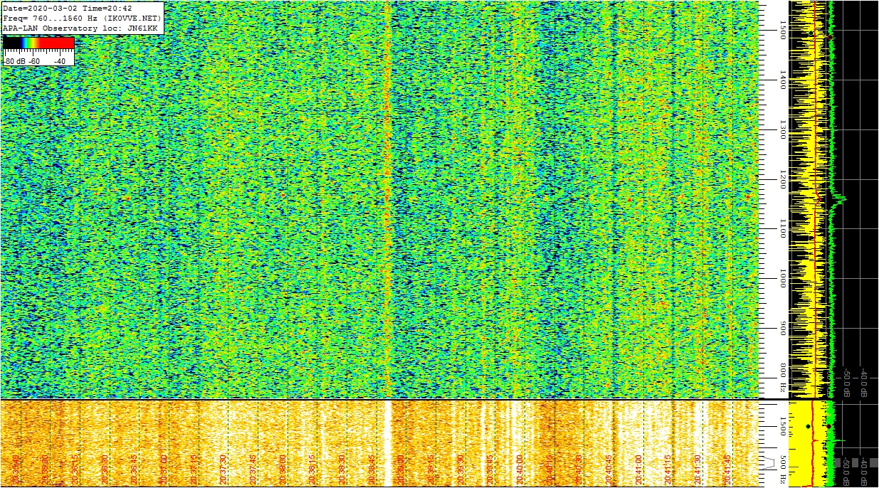Click the 1100 frequency axis label

(781, 229)
